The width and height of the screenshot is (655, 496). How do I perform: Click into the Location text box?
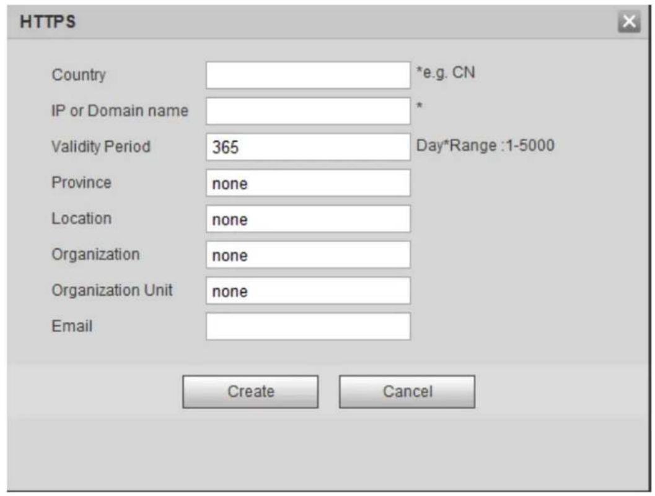308,219
